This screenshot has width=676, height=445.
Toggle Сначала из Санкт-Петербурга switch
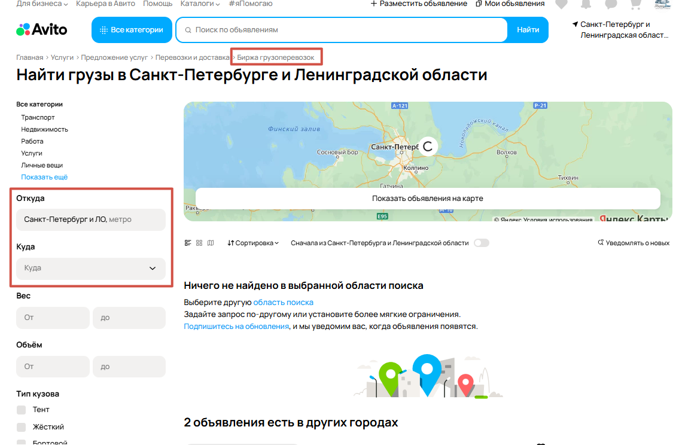(x=482, y=243)
